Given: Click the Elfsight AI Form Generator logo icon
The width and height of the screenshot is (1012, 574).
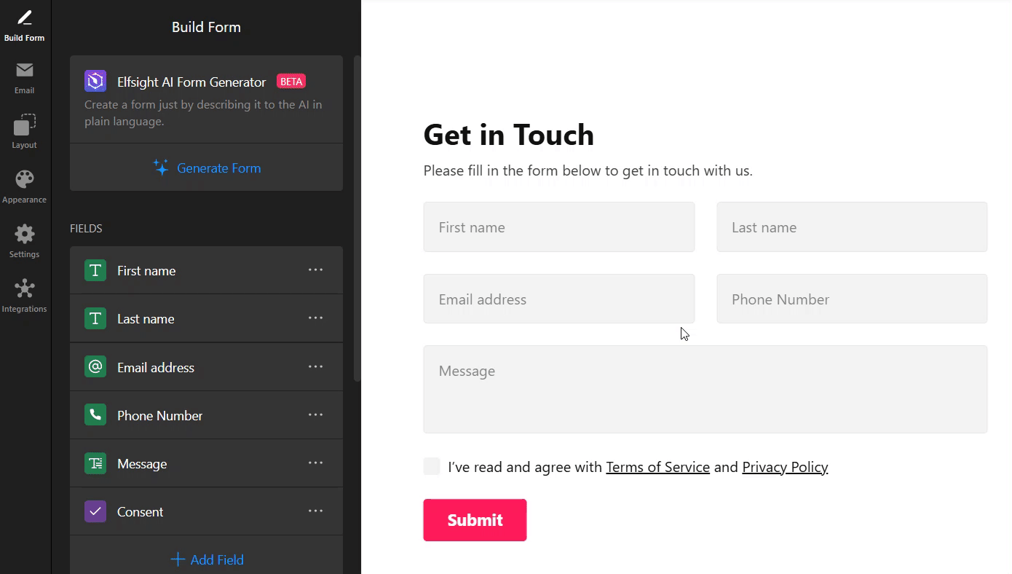Looking at the screenshot, I should (x=95, y=82).
